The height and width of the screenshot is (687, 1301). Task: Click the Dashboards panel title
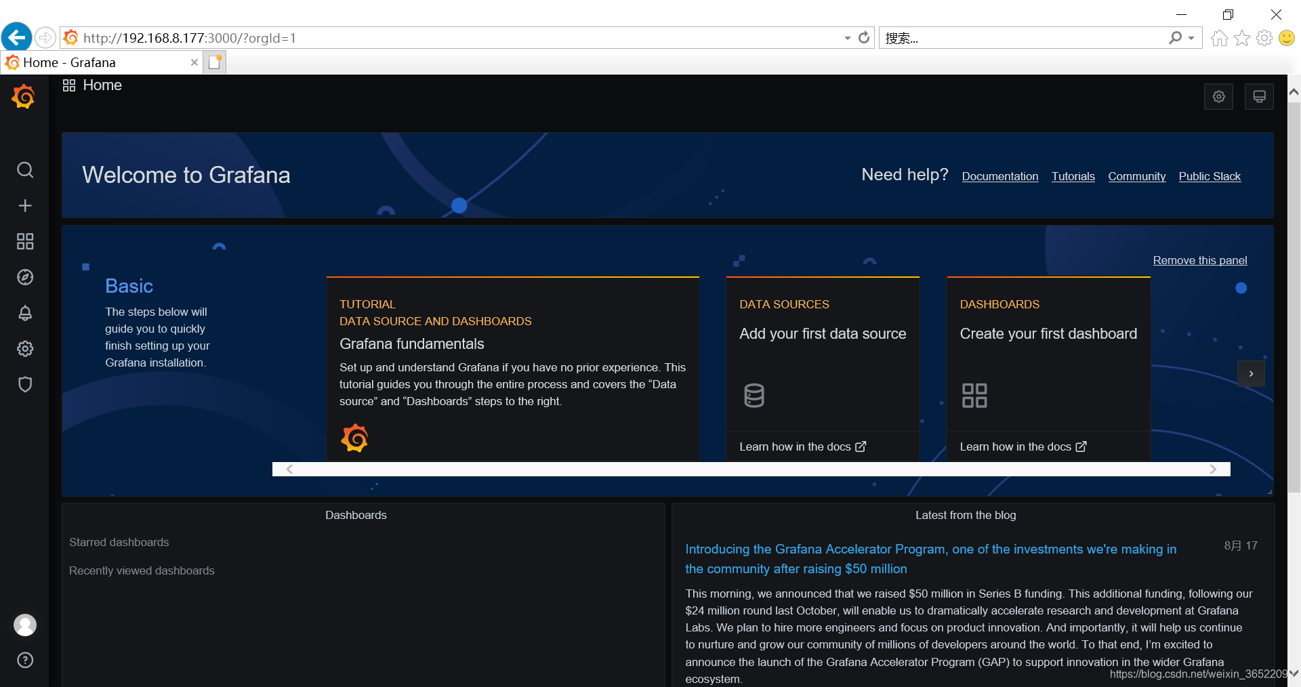click(x=356, y=515)
